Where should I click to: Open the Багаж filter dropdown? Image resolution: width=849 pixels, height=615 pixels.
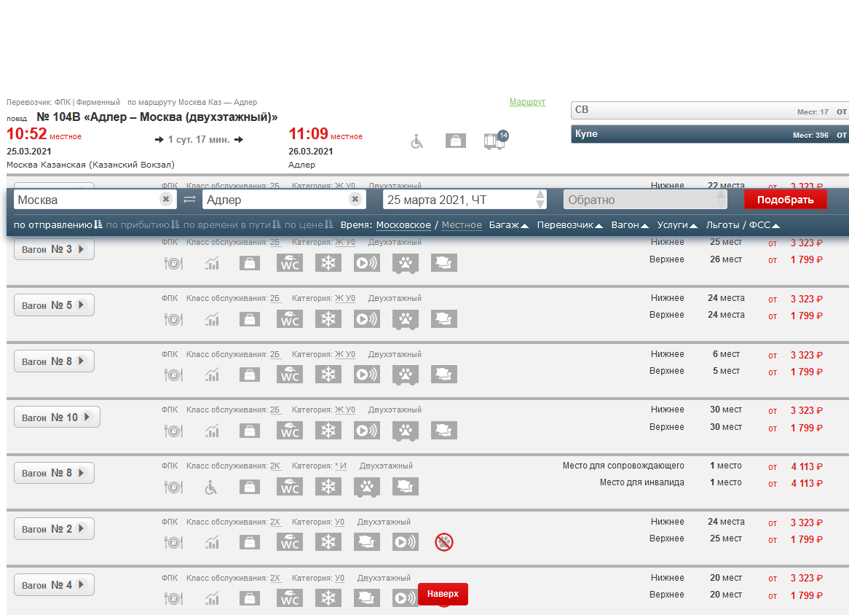[x=508, y=225]
